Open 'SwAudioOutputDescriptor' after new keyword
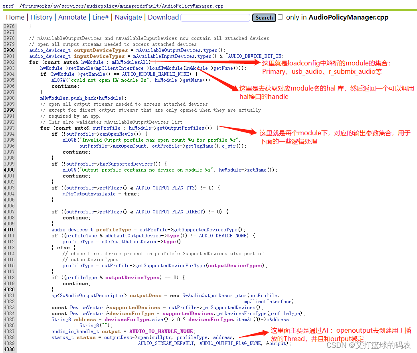 coord(214,295)
